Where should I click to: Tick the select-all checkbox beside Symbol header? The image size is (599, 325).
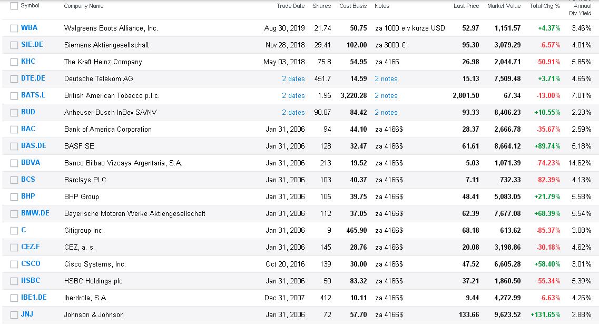pos(14,6)
